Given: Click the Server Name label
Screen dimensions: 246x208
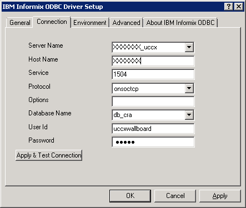Looking at the screenshot, I should pyautogui.click(x=46, y=45).
